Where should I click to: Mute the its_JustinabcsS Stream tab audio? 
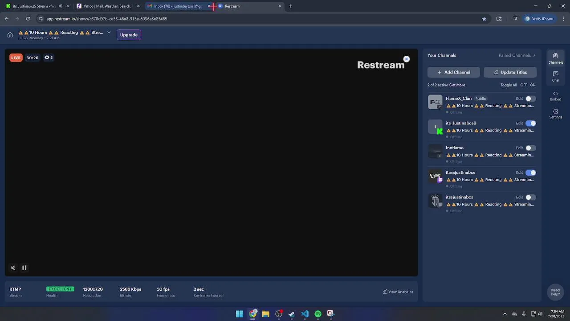pos(61,6)
